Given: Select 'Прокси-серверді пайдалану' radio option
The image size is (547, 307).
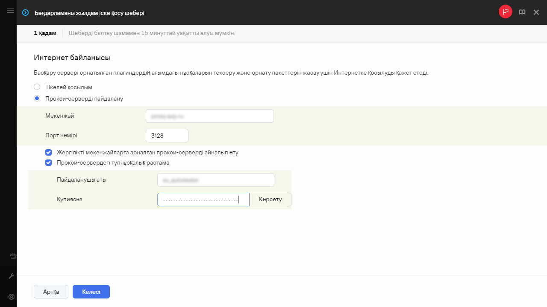Looking at the screenshot, I should coord(37,98).
